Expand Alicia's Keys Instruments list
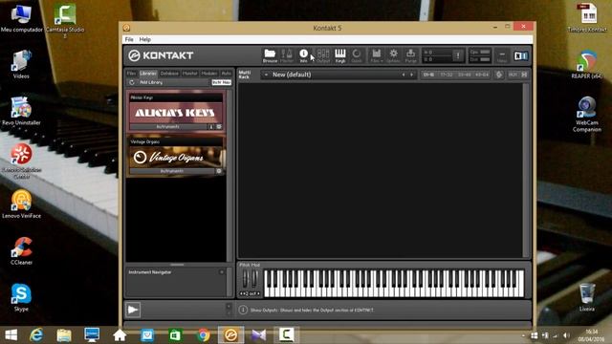The width and height of the screenshot is (612, 344). [168, 127]
